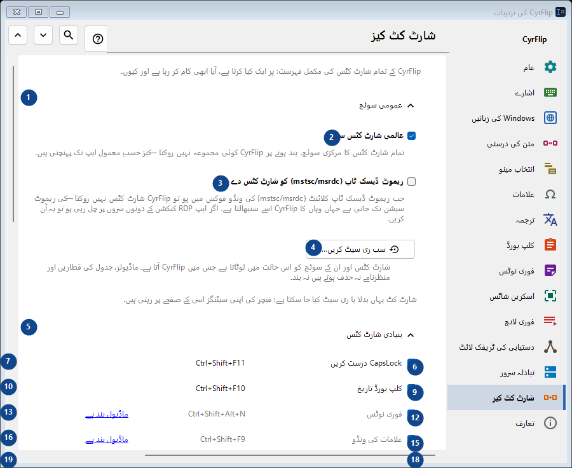Open the search magnifier tool

pyautogui.click(x=69, y=36)
